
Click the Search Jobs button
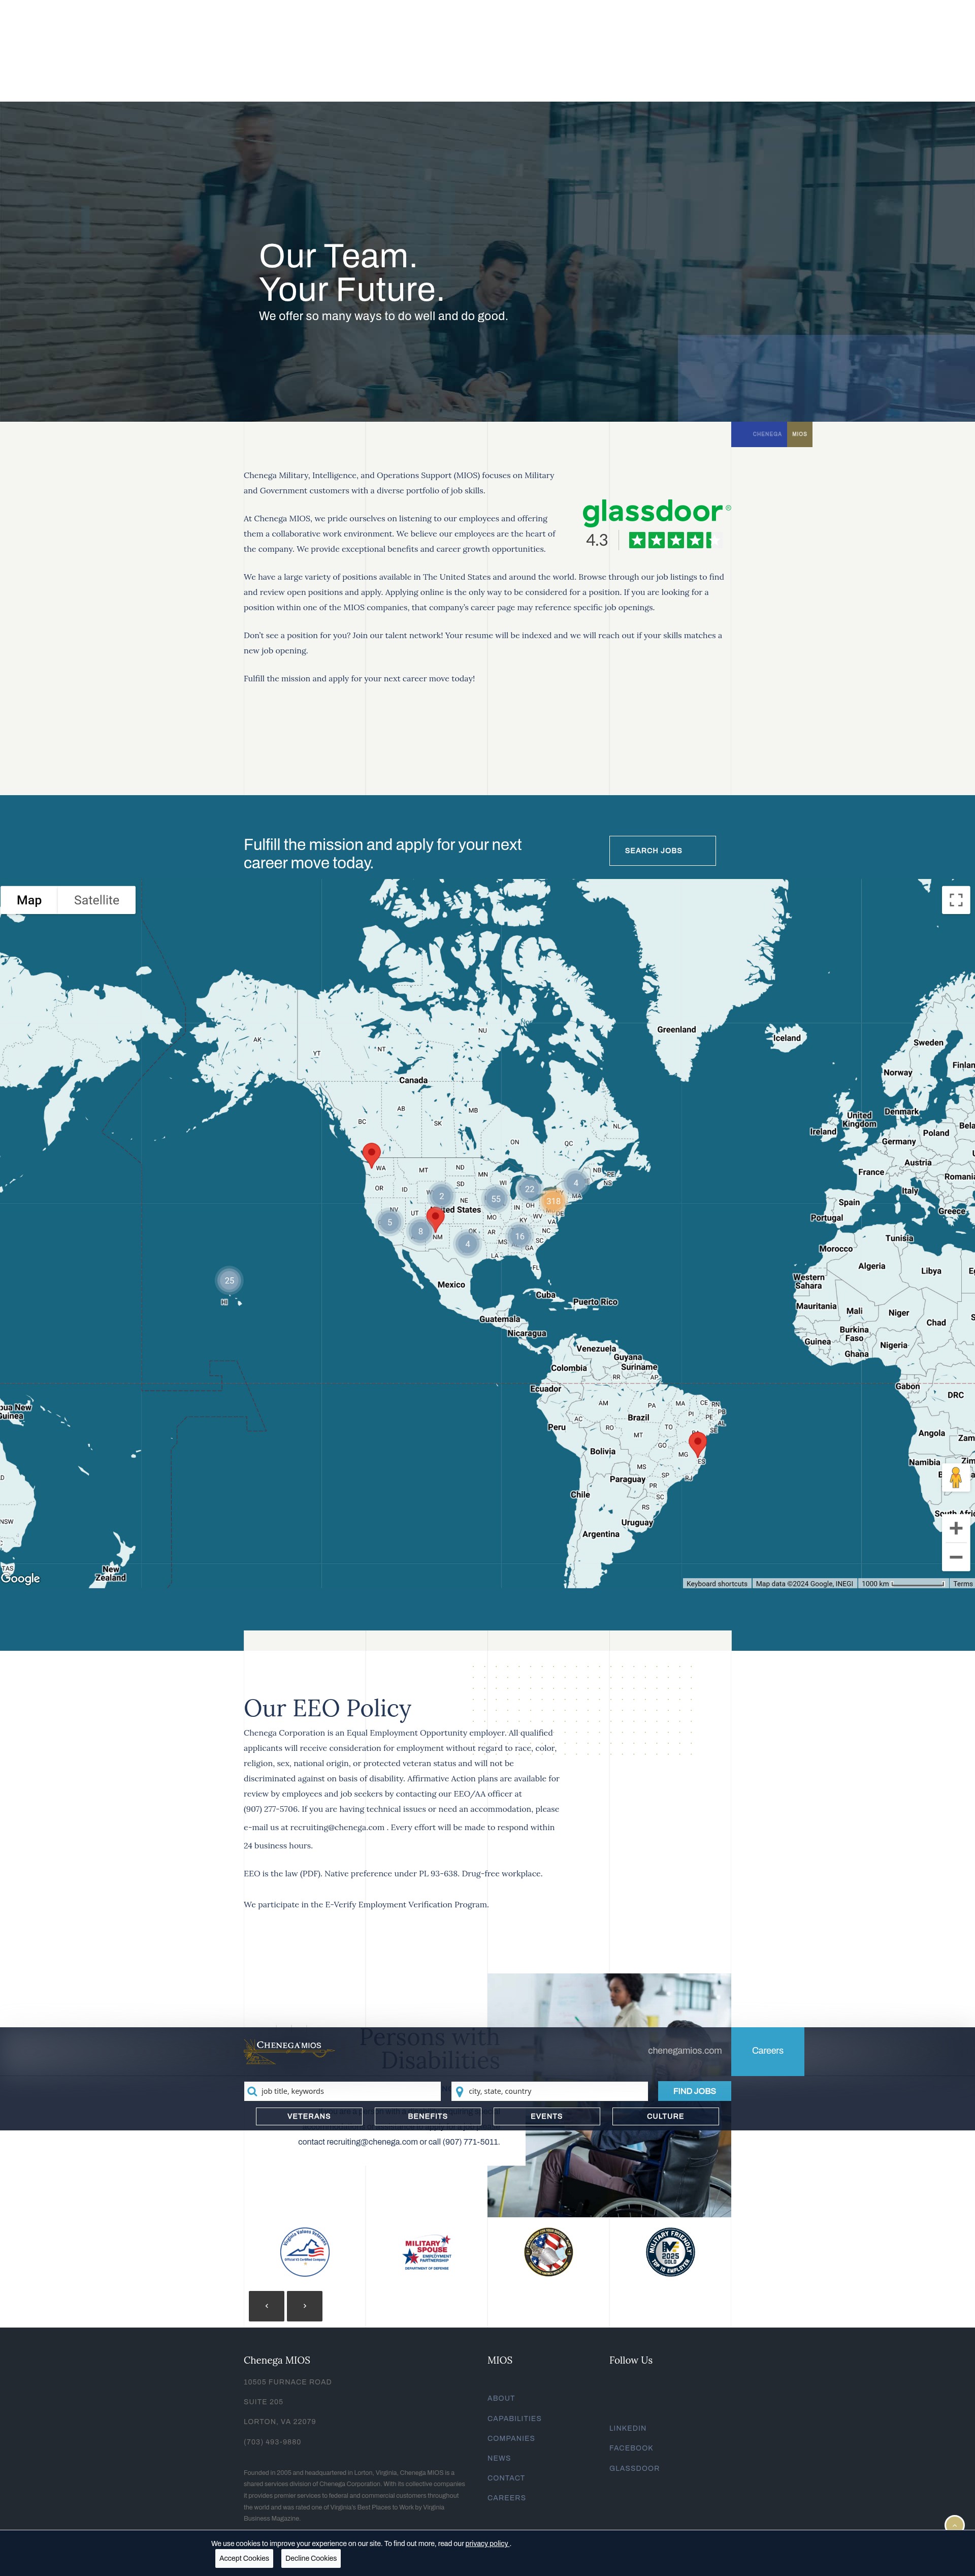point(662,851)
